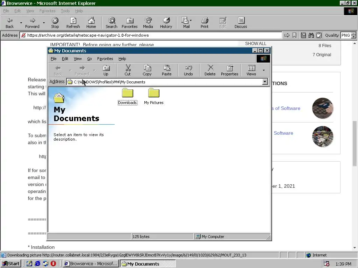Open Help menu in My Documents
The width and height of the screenshot is (358, 268).
122,59
